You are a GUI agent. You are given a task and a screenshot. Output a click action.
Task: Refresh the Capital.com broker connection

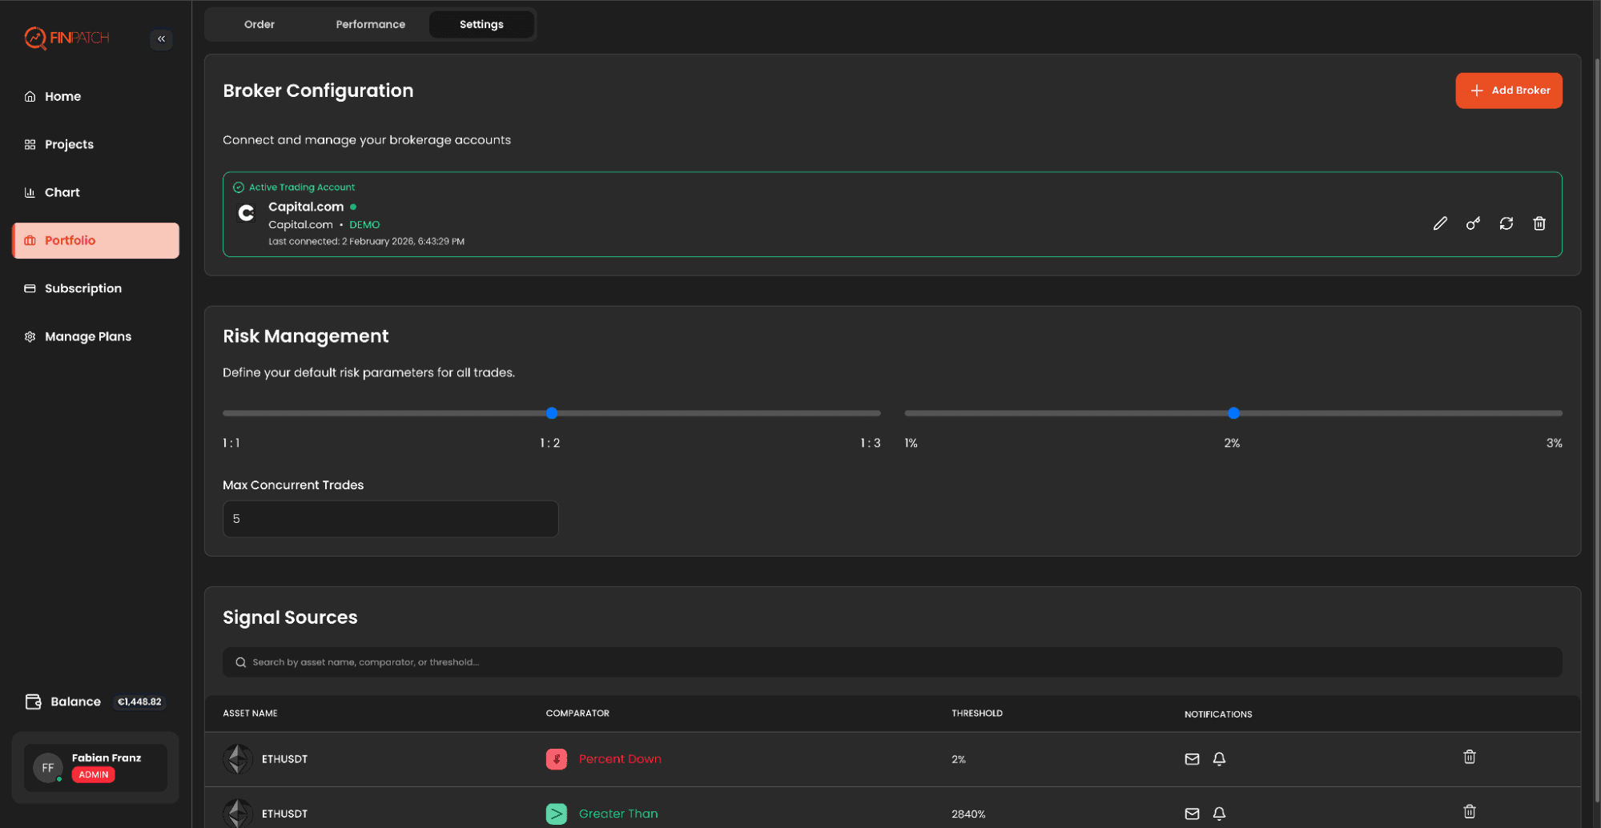[1506, 223]
